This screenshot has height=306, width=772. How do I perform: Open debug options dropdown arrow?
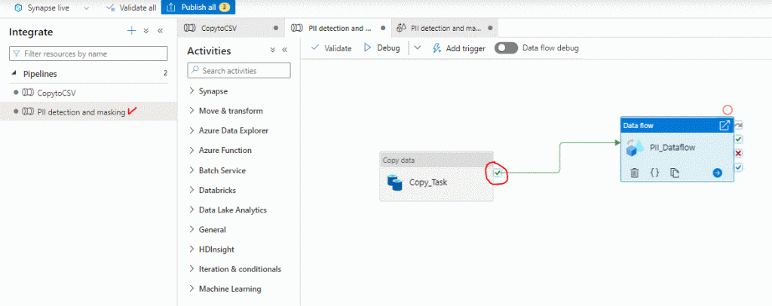pyautogui.click(x=418, y=47)
